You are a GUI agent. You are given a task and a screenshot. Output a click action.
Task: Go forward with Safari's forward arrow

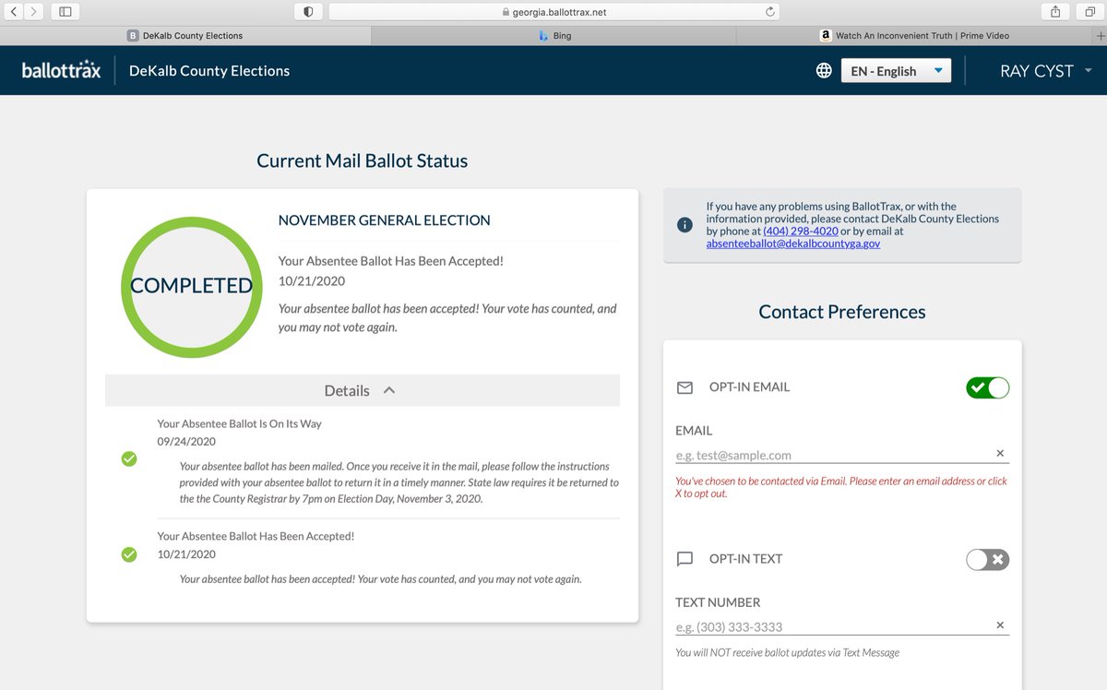(x=34, y=12)
